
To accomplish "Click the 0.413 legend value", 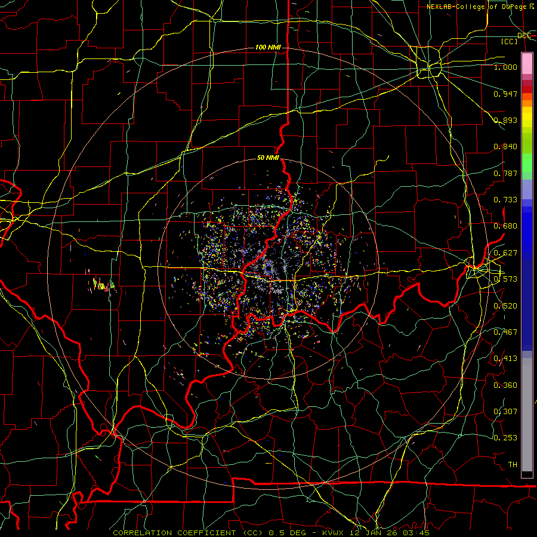I will [x=505, y=359].
